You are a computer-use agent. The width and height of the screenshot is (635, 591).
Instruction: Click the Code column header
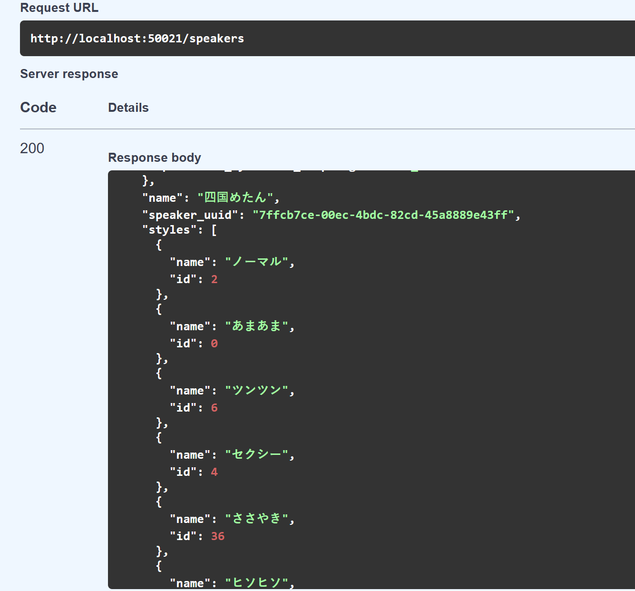click(38, 108)
